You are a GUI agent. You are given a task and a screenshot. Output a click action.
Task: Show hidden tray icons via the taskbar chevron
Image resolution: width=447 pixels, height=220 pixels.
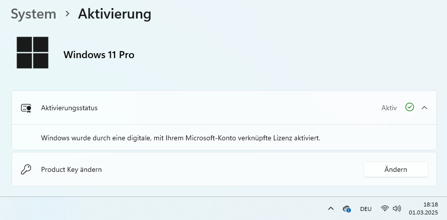331,208
